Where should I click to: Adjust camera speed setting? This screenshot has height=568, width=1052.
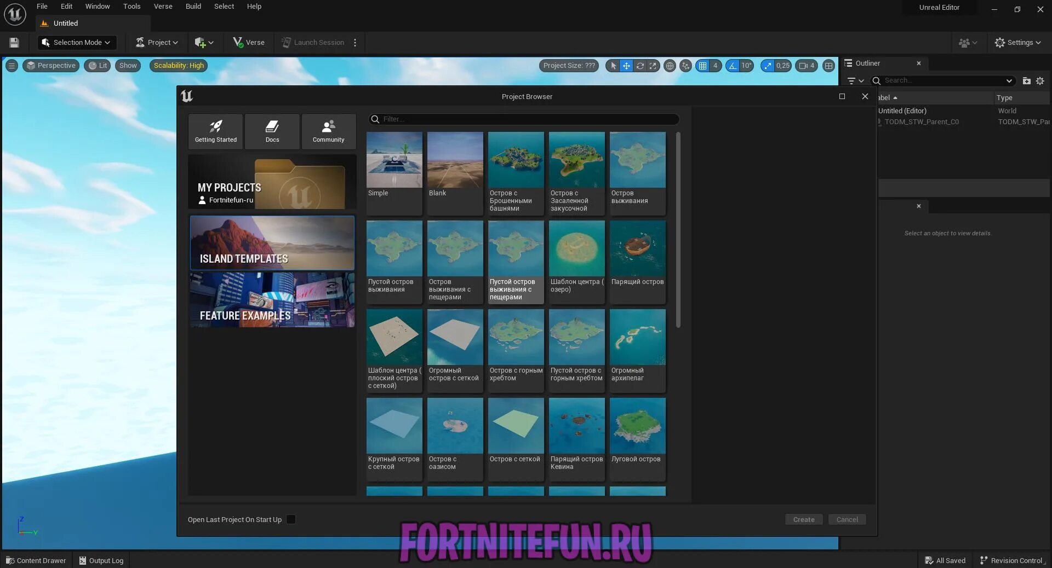807,66
